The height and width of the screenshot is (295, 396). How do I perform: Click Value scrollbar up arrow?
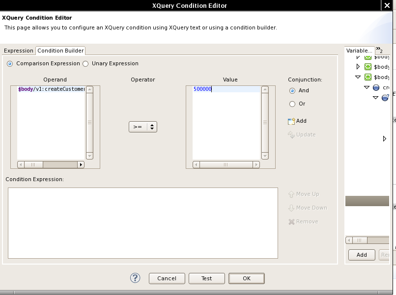(x=265, y=90)
